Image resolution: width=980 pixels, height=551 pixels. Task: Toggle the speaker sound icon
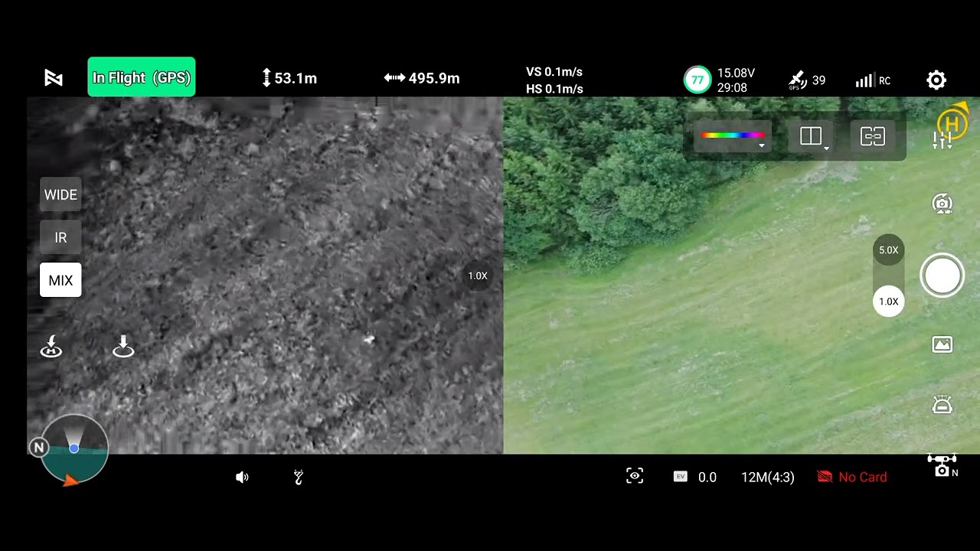point(242,478)
